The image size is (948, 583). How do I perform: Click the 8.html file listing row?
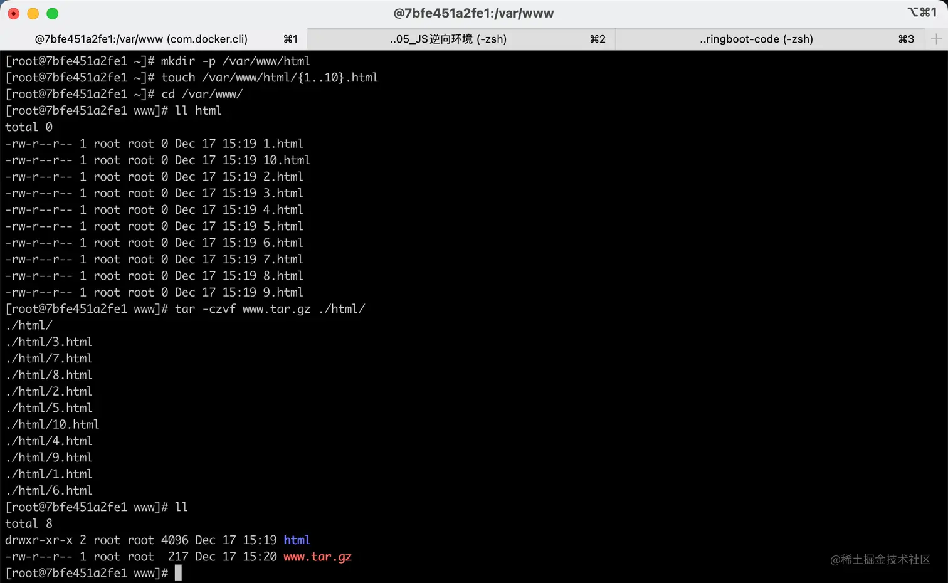point(154,276)
